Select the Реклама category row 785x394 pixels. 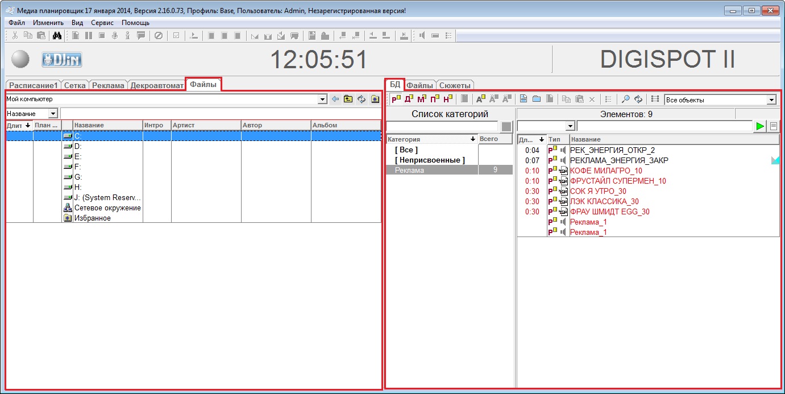pos(450,170)
